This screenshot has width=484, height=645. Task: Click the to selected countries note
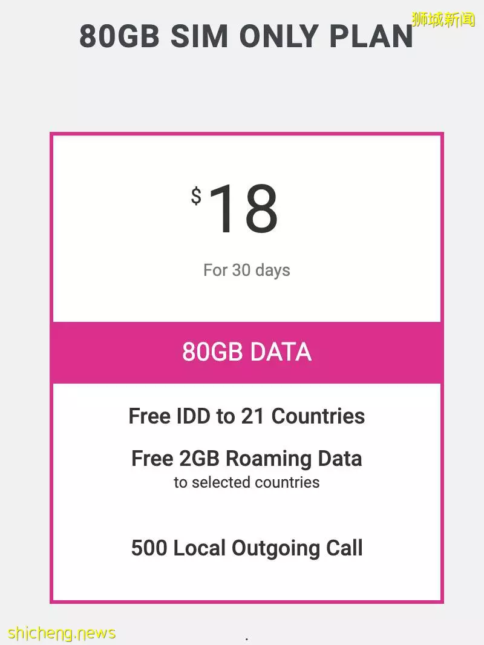(247, 482)
